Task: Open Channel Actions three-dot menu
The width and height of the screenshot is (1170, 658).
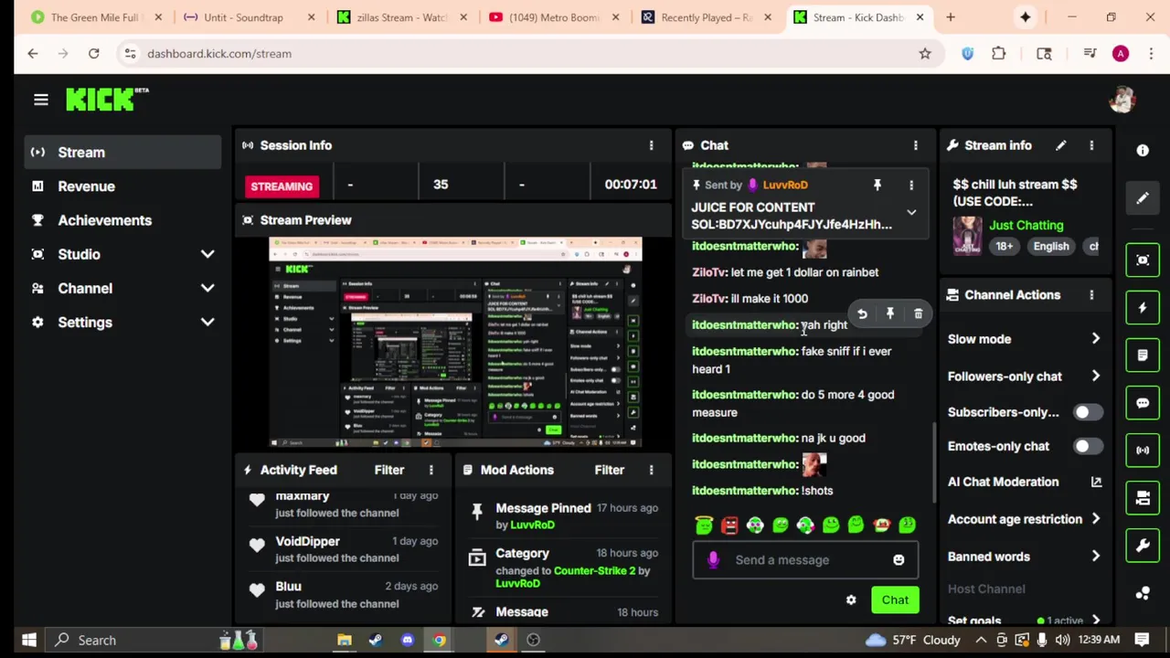Action: (1090, 295)
